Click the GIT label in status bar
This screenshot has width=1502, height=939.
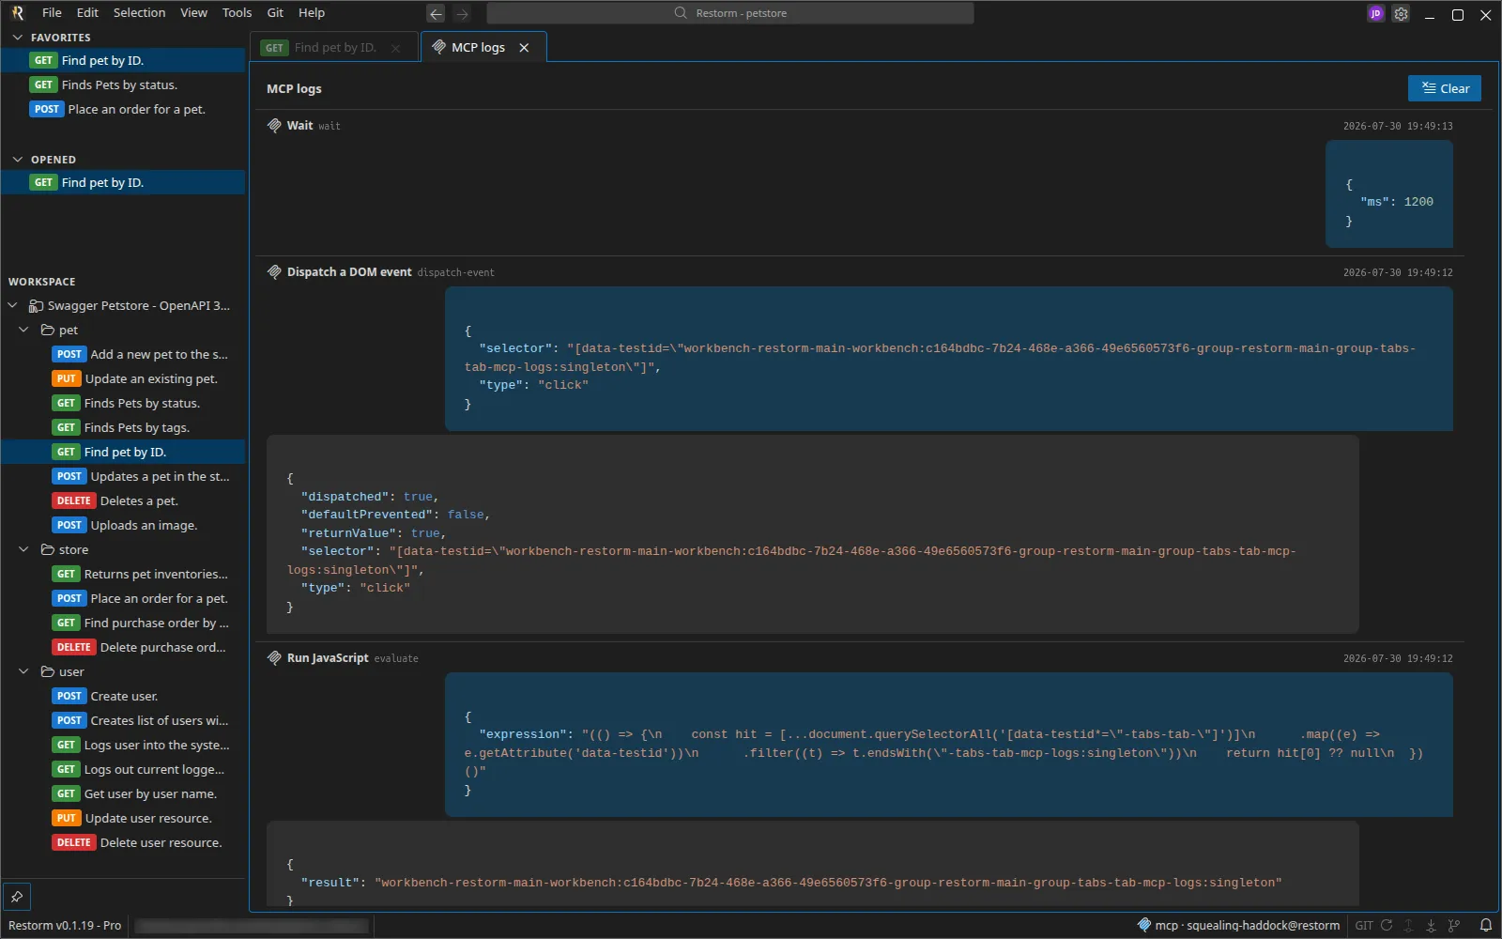tap(1364, 925)
